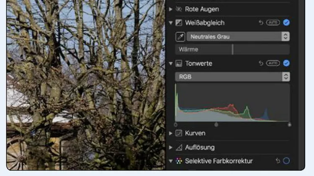The width and height of the screenshot is (314, 176).
Task: Disable the Tonwerte blue checkmark
Action: pos(286,63)
